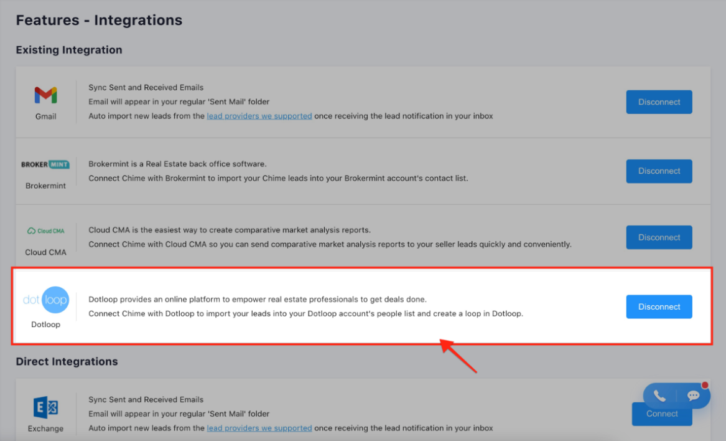
Task: Click the 'Gmail' text label under the logo
Action: (45, 116)
